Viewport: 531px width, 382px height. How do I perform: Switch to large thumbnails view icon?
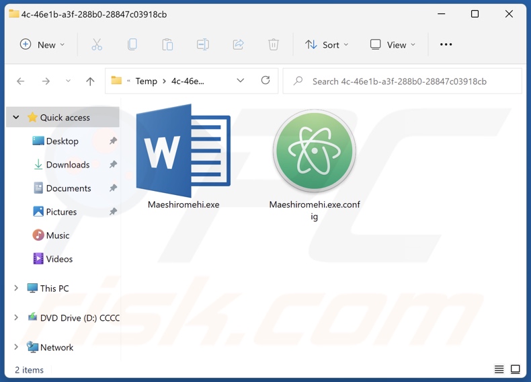(x=515, y=369)
